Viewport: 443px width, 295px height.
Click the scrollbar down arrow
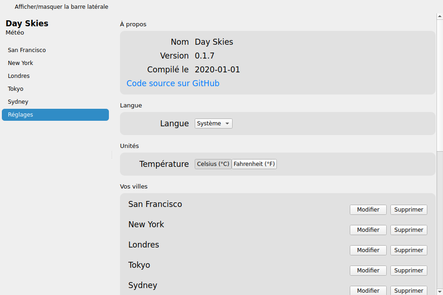440,291
